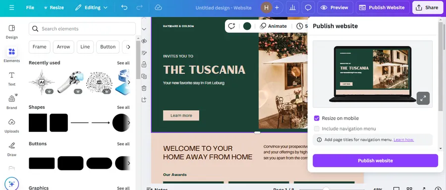Select the Button category chip
The width and height of the screenshot is (446, 190).
click(108, 47)
